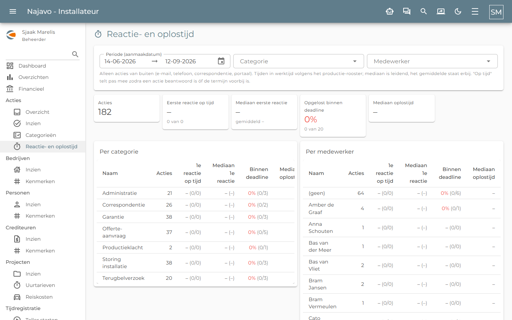Image resolution: width=512 pixels, height=320 pixels.
Task: Click the Opgelost binnen deadline 0% card
Action: pyautogui.click(x=333, y=116)
